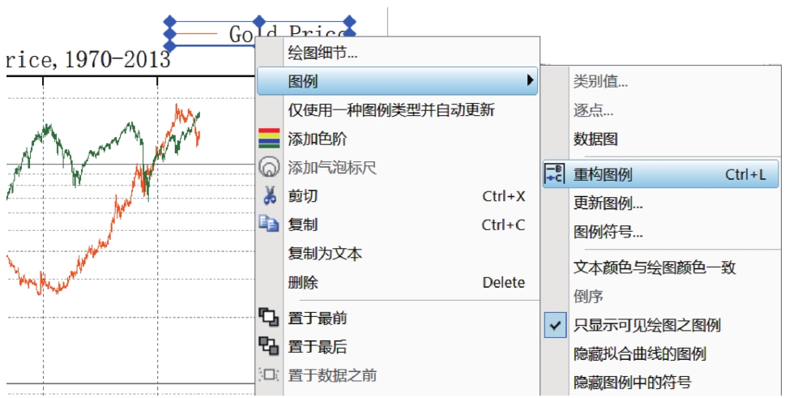Click the reconstruct legend icon beside 重构图例
The height and width of the screenshot is (398, 785).
[x=555, y=174]
